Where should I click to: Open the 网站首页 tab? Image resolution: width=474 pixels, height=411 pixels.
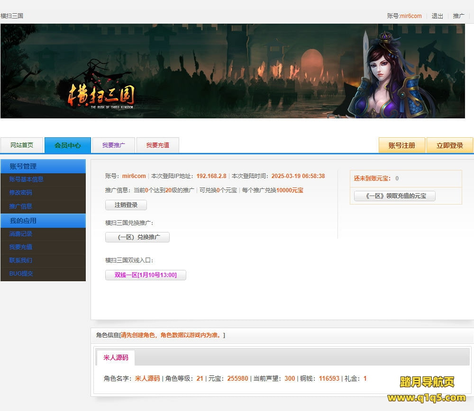[x=22, y=145]
